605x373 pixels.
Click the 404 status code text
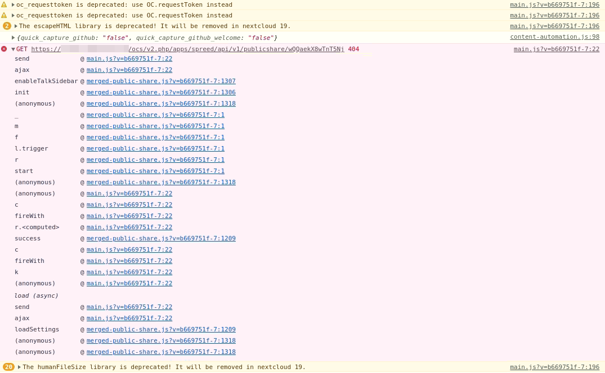[353, 49]
